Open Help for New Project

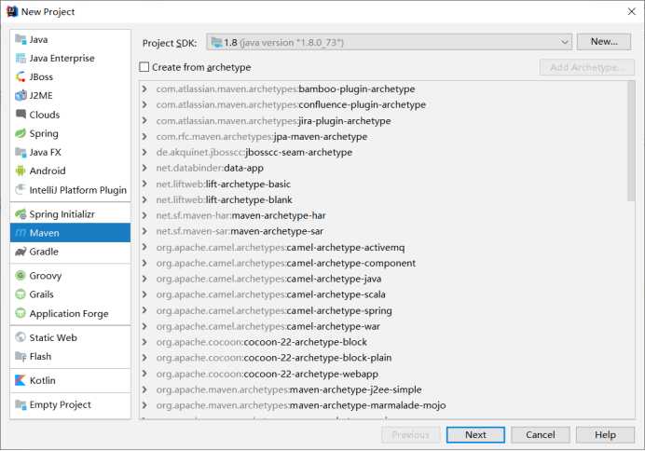(605, 434)
